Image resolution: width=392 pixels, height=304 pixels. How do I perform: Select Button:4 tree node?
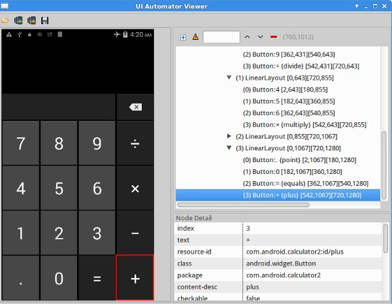286,90
